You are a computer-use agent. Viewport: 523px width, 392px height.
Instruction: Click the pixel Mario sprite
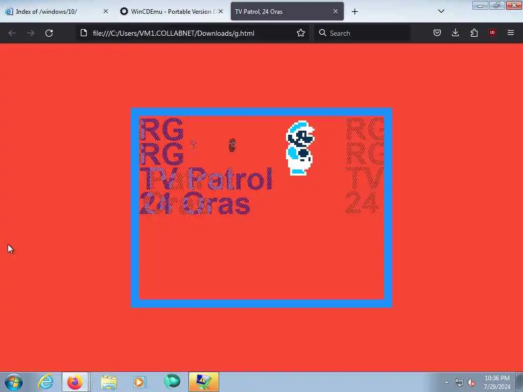click(300, 148)
